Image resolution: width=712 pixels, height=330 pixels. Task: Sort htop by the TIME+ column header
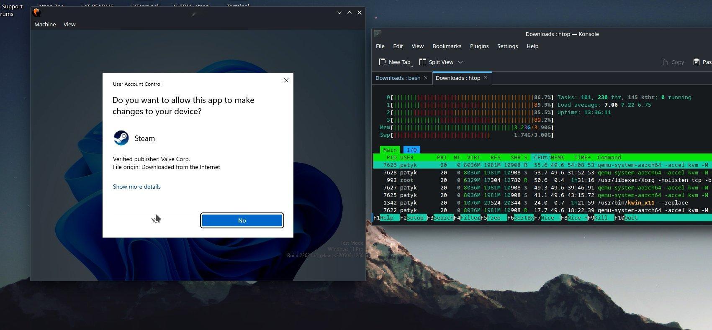(582, 157)
